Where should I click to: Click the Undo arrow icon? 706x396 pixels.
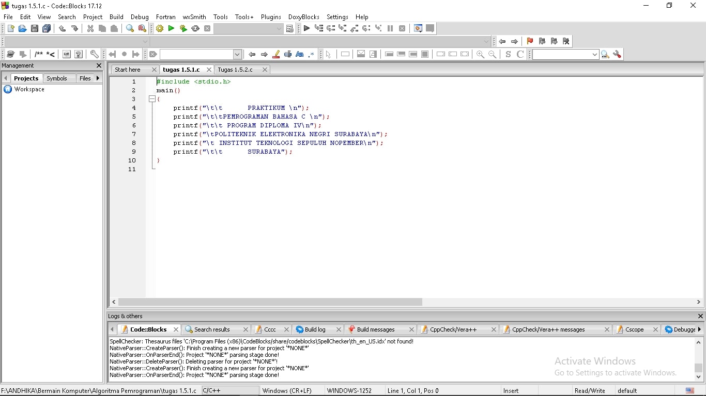coord(62,29)
